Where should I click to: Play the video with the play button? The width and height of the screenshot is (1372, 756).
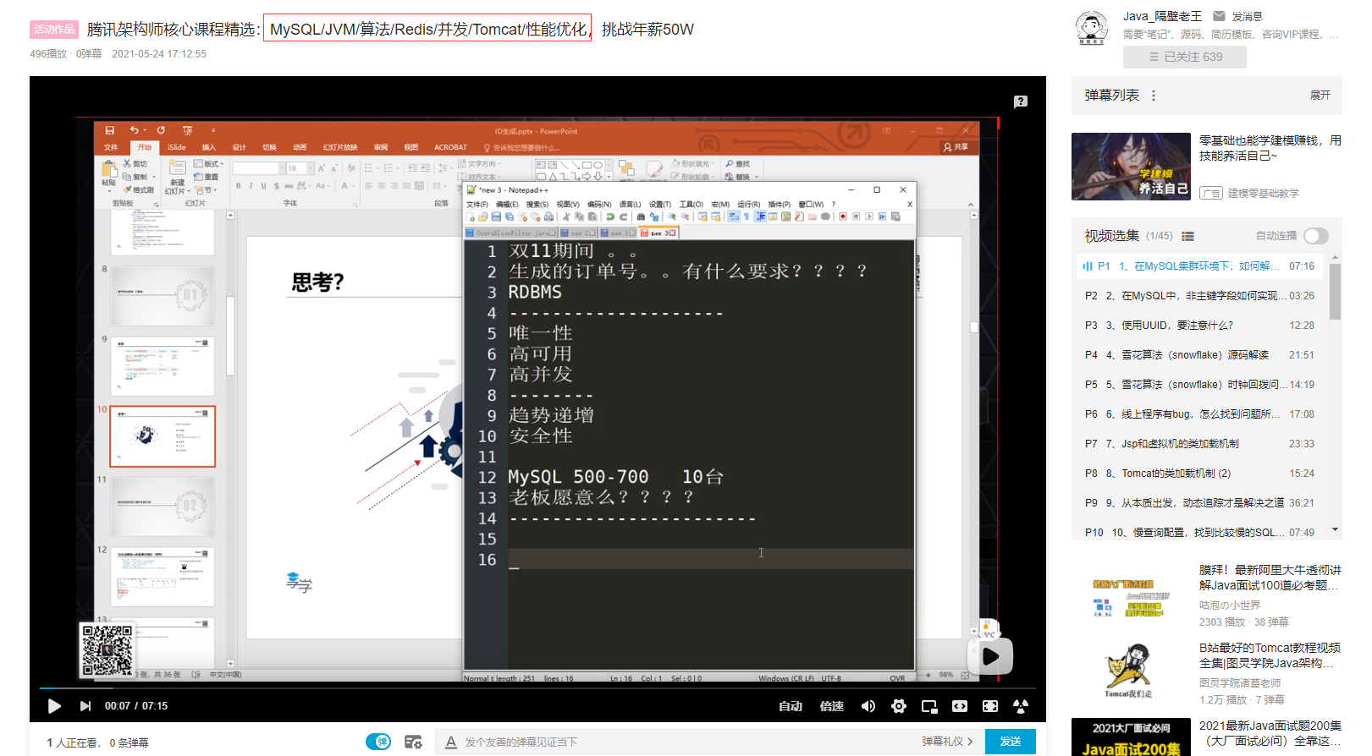tap(54, 706)
